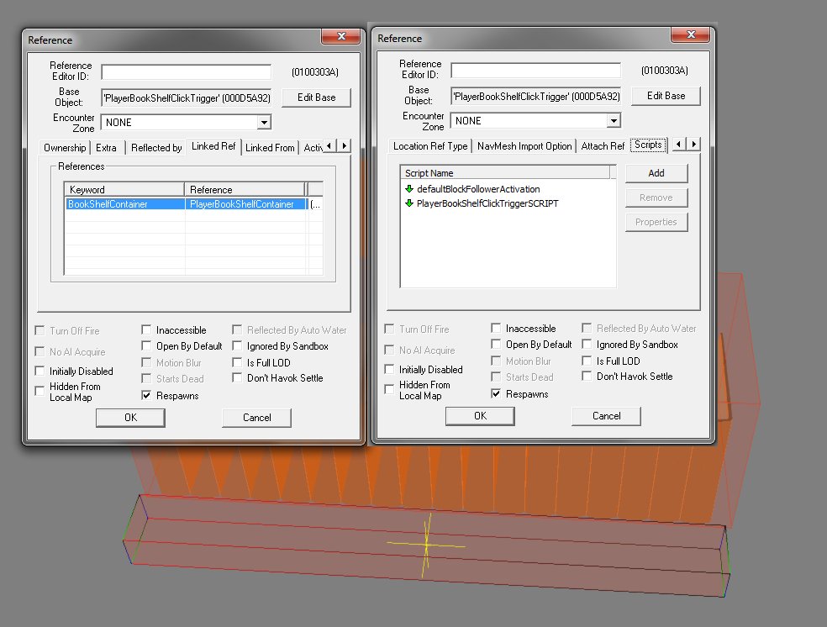Image resolution: width=827 pixels, height=627 pixels.
Task: Check Don't Havok Settle in left window
Action: 237,377
